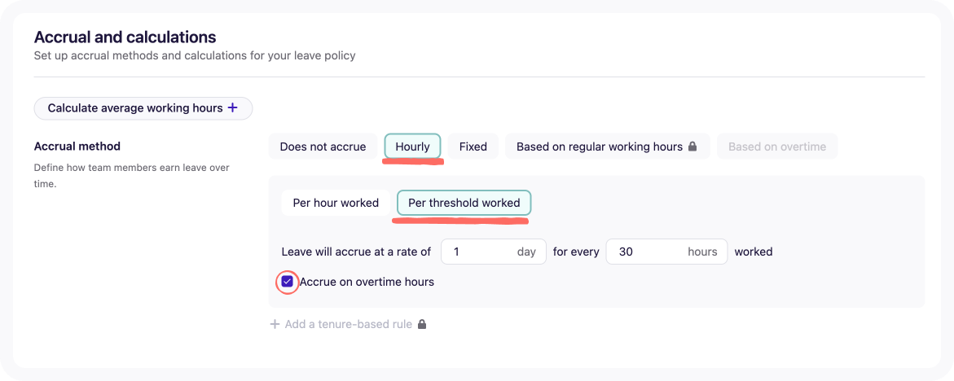
Task: Focus the accrual rate field showing 1
Action: point(494,252)
